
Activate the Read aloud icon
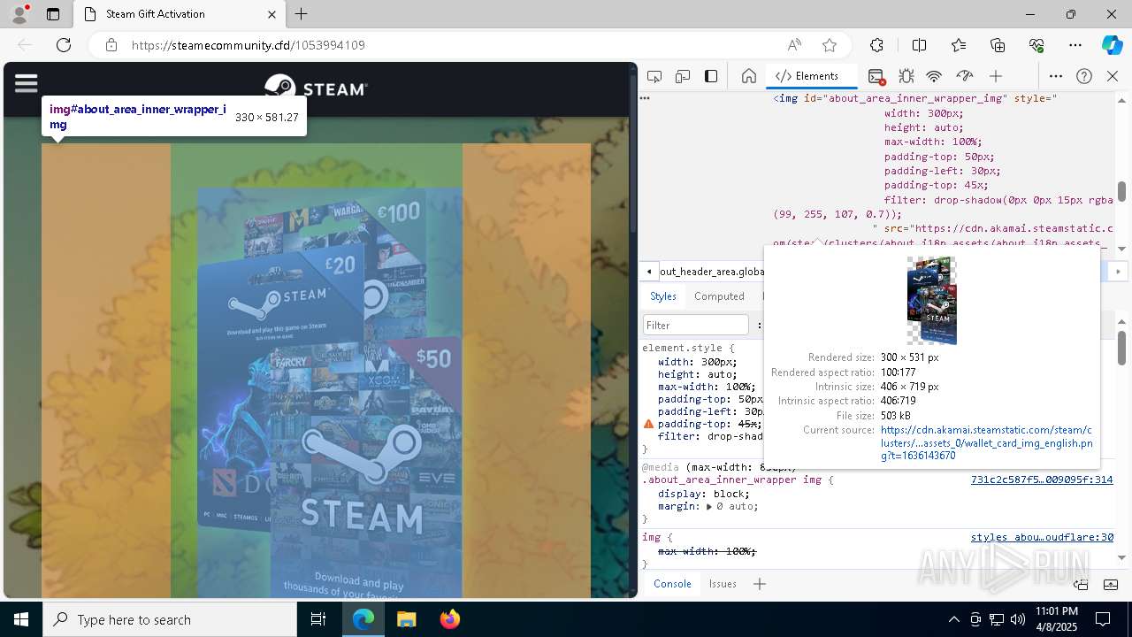(x=794, y=45)
